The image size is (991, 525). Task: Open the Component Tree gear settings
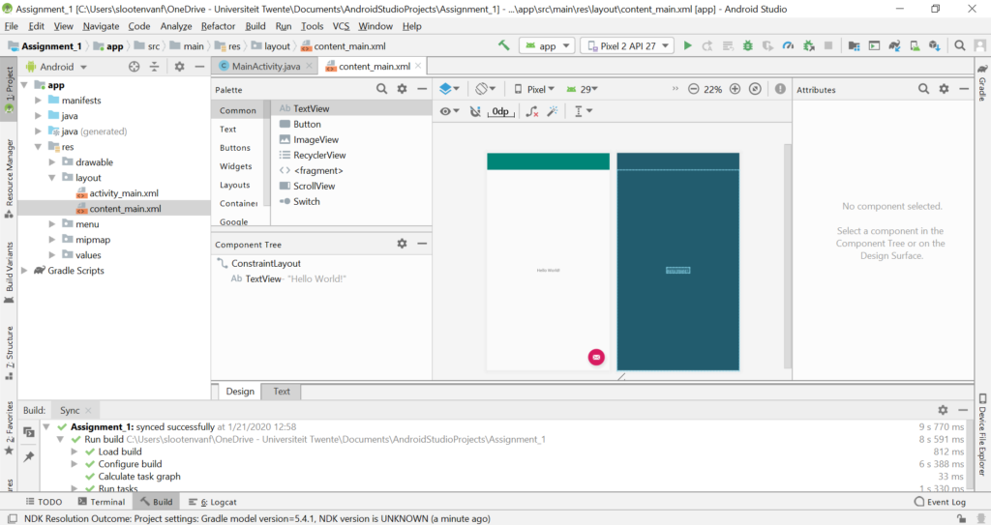[402, 244]
